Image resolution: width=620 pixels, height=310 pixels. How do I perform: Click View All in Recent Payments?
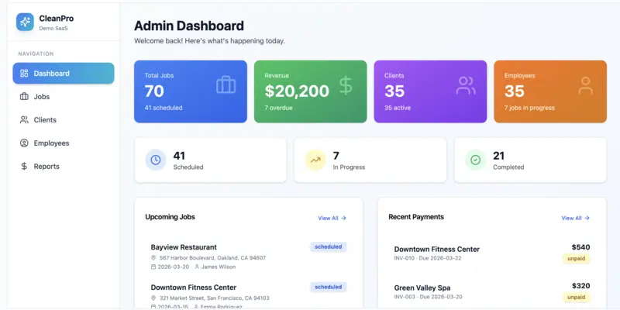575,219
